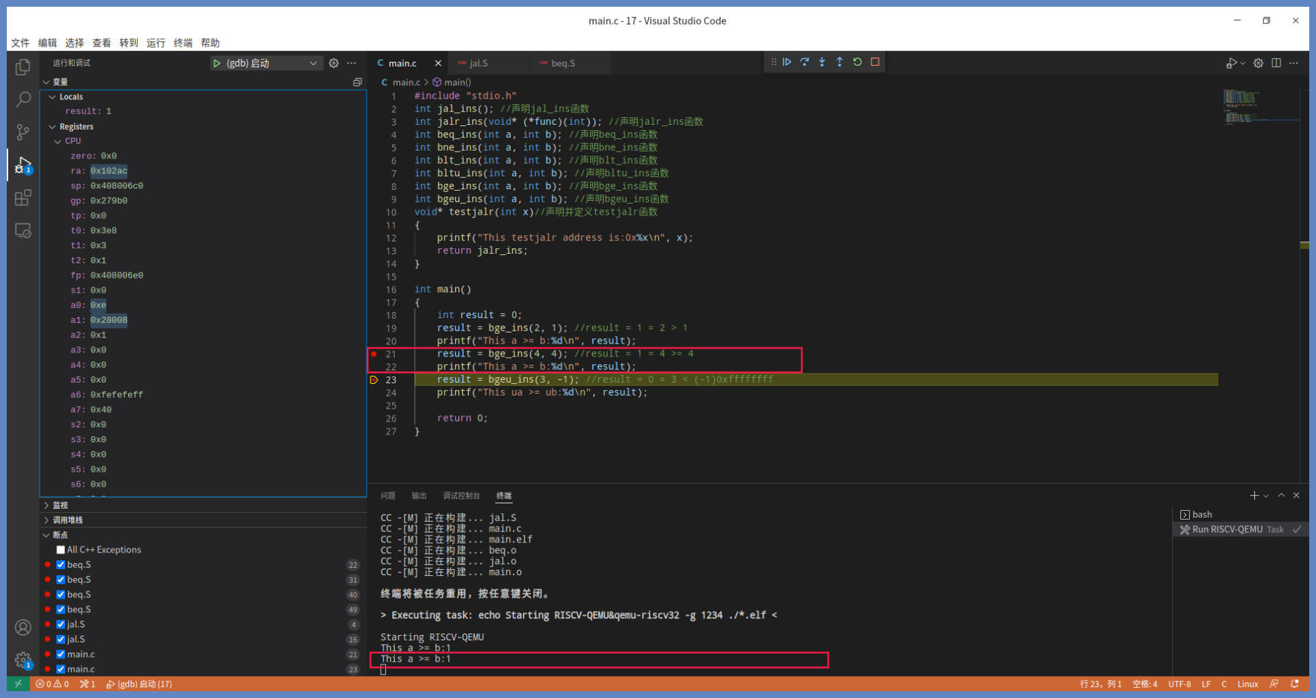Collapse the CPU registers tree node
Screen dimensions: 1316x698
[x=58, y=141]
